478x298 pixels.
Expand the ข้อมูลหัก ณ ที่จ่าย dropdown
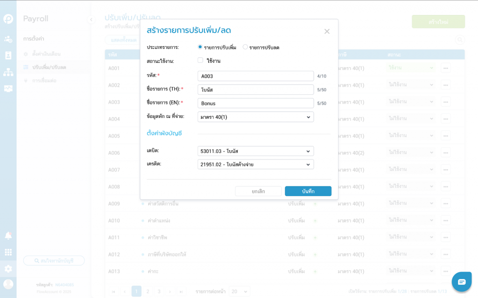[x=255, y=117]
